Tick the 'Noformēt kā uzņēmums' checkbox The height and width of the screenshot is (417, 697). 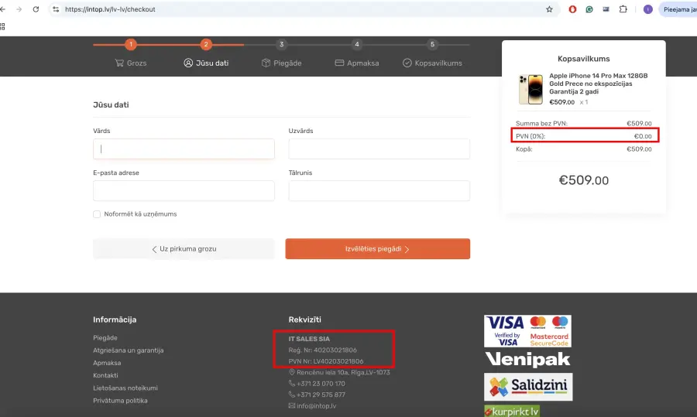pos(97,214)
